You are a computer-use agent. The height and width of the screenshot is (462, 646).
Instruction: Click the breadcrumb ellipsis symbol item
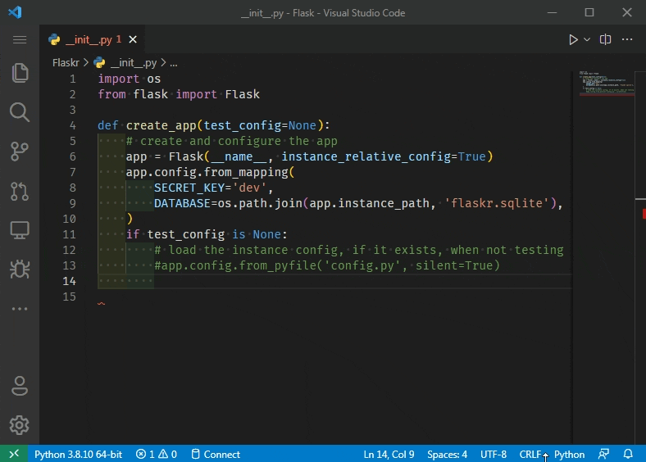(174, 63)
